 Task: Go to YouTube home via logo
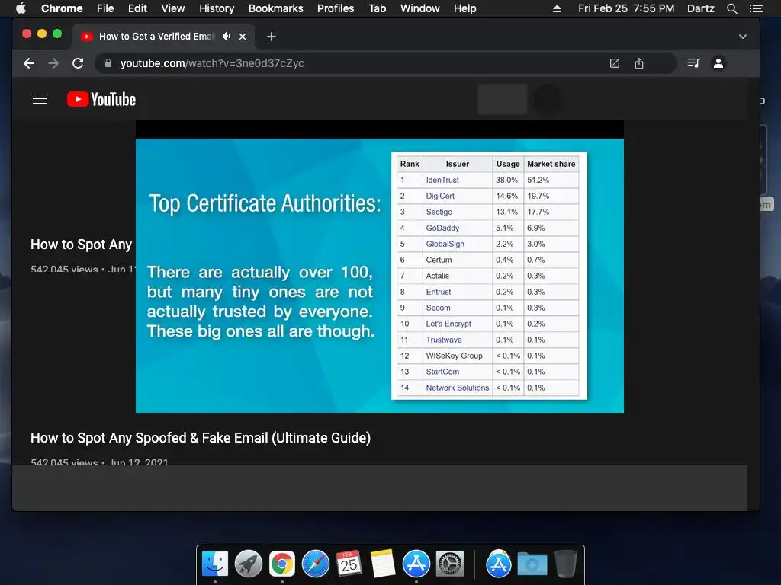point(101,99)
